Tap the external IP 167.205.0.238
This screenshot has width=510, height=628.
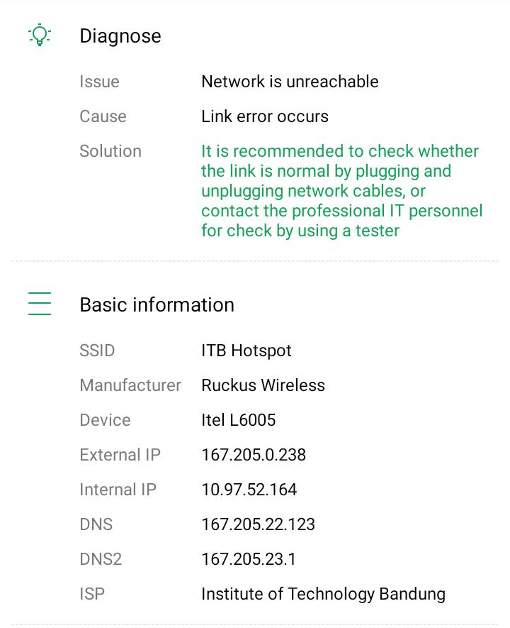(254, 455)
